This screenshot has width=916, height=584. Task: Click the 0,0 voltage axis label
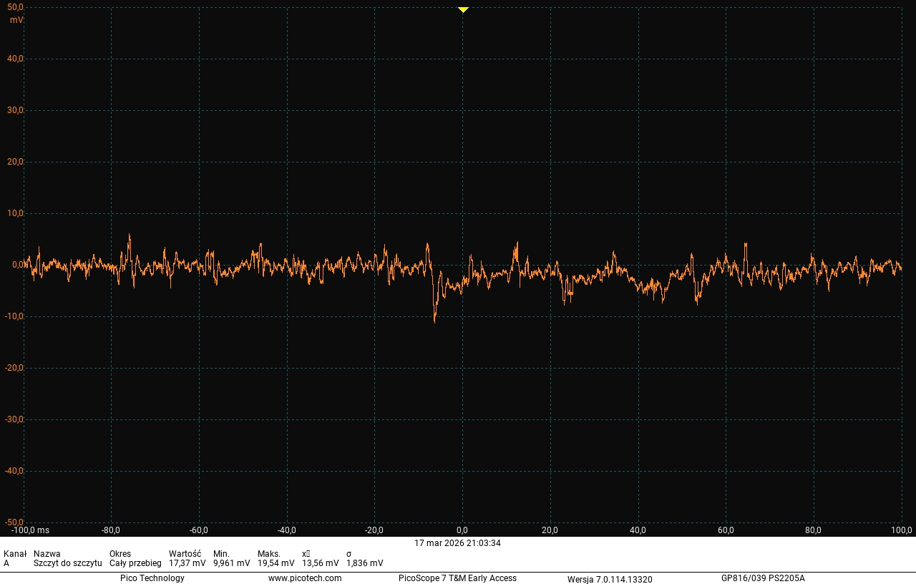pos(17,265)
